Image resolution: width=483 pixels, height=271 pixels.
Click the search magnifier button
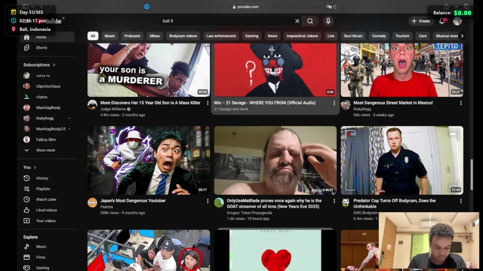310,21
